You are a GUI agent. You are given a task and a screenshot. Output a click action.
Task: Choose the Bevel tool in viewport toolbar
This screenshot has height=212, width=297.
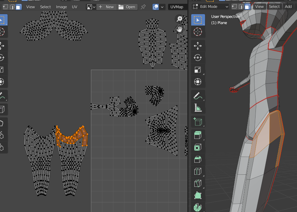198,159
